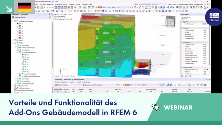222x125 pixels.
Task: Open the Berechnen menu
Action: (x=50, y=4)
